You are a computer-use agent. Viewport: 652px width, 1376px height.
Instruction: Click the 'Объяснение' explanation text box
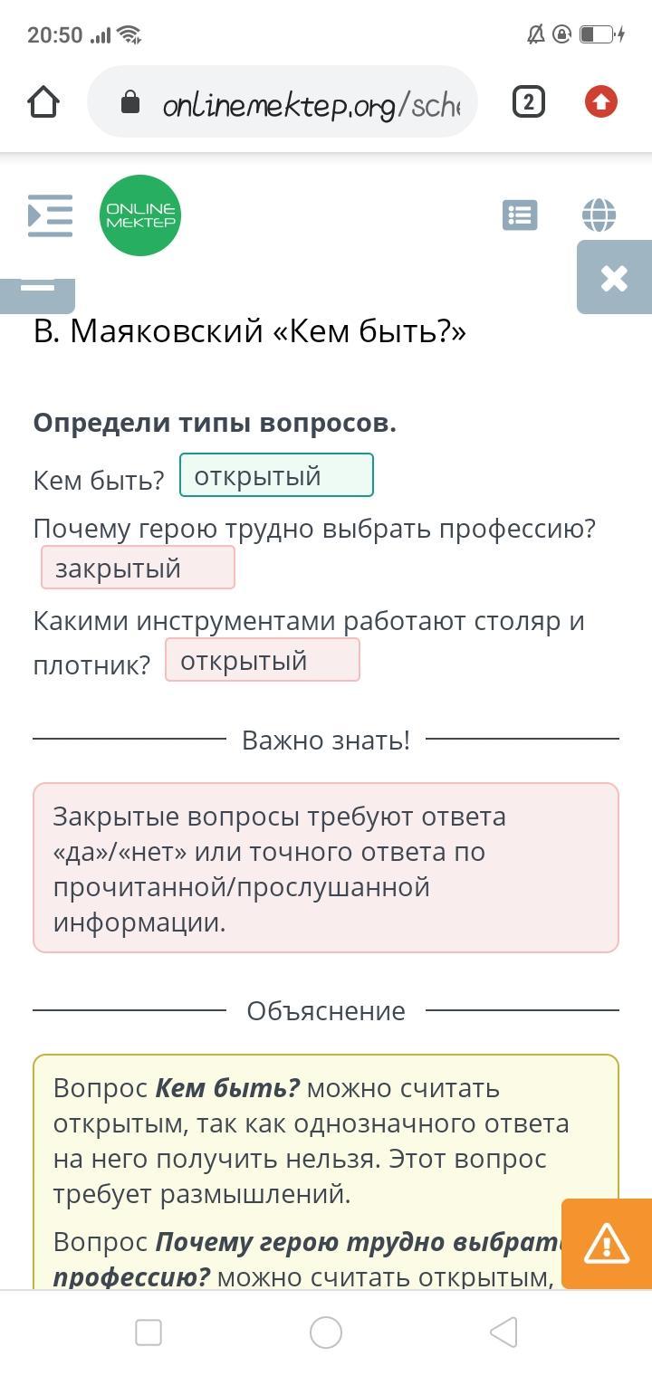click(x=326, y=1172)
